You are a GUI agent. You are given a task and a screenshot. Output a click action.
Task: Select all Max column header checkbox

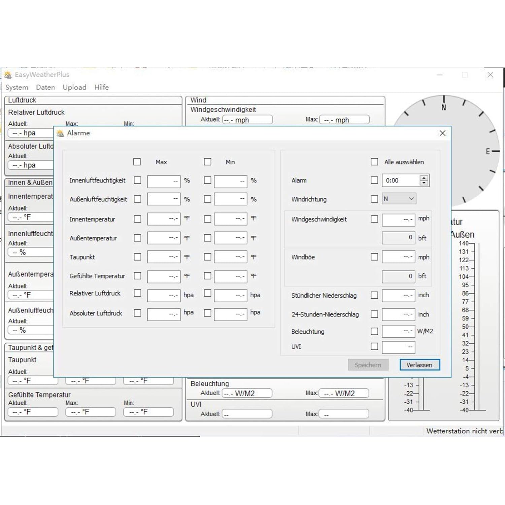pyautogui.click(x=137, y=162)
